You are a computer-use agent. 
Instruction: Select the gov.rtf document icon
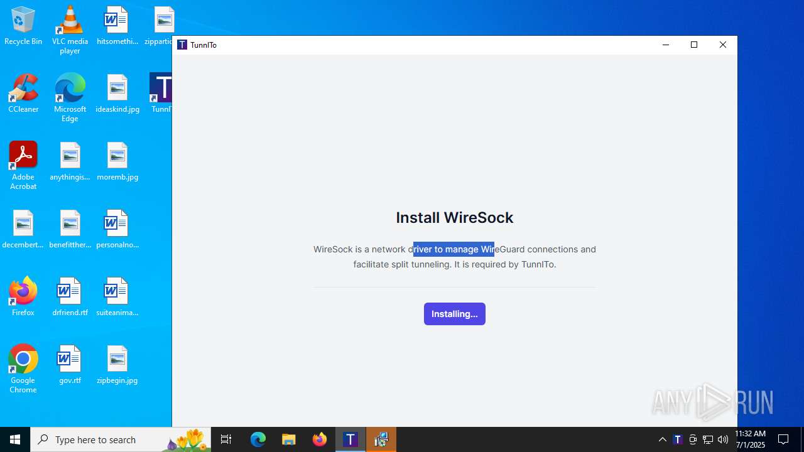70,365
